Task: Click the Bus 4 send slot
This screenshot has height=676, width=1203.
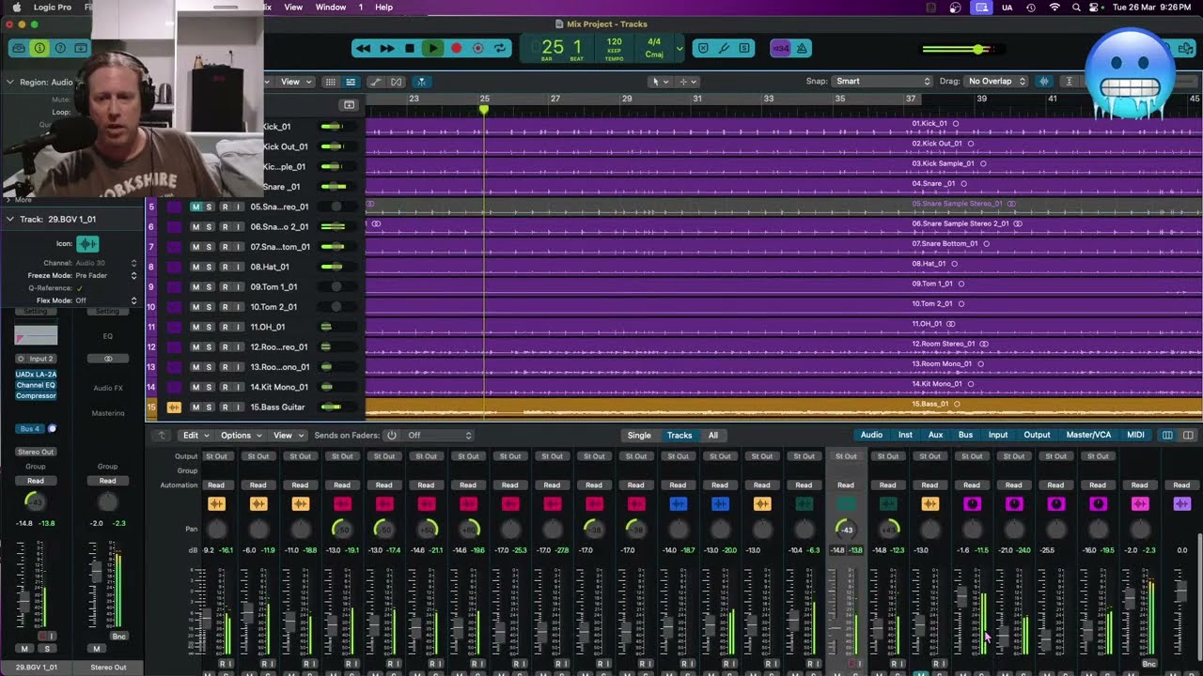Action: coord(30,428)
